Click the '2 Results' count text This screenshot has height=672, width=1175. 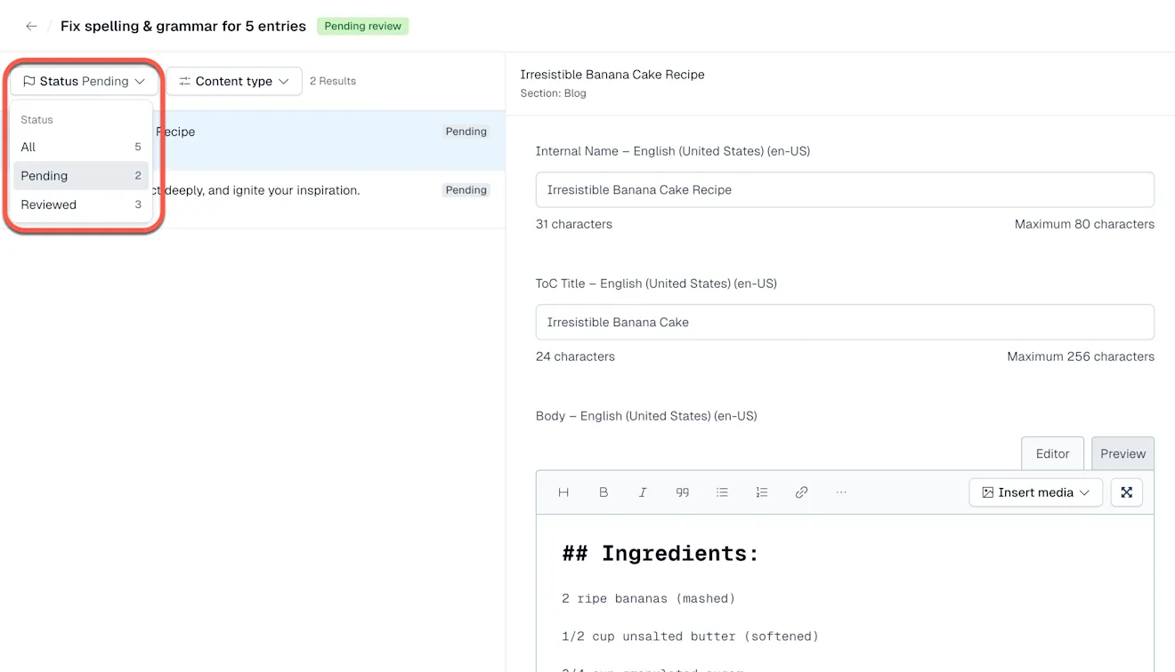333,81
